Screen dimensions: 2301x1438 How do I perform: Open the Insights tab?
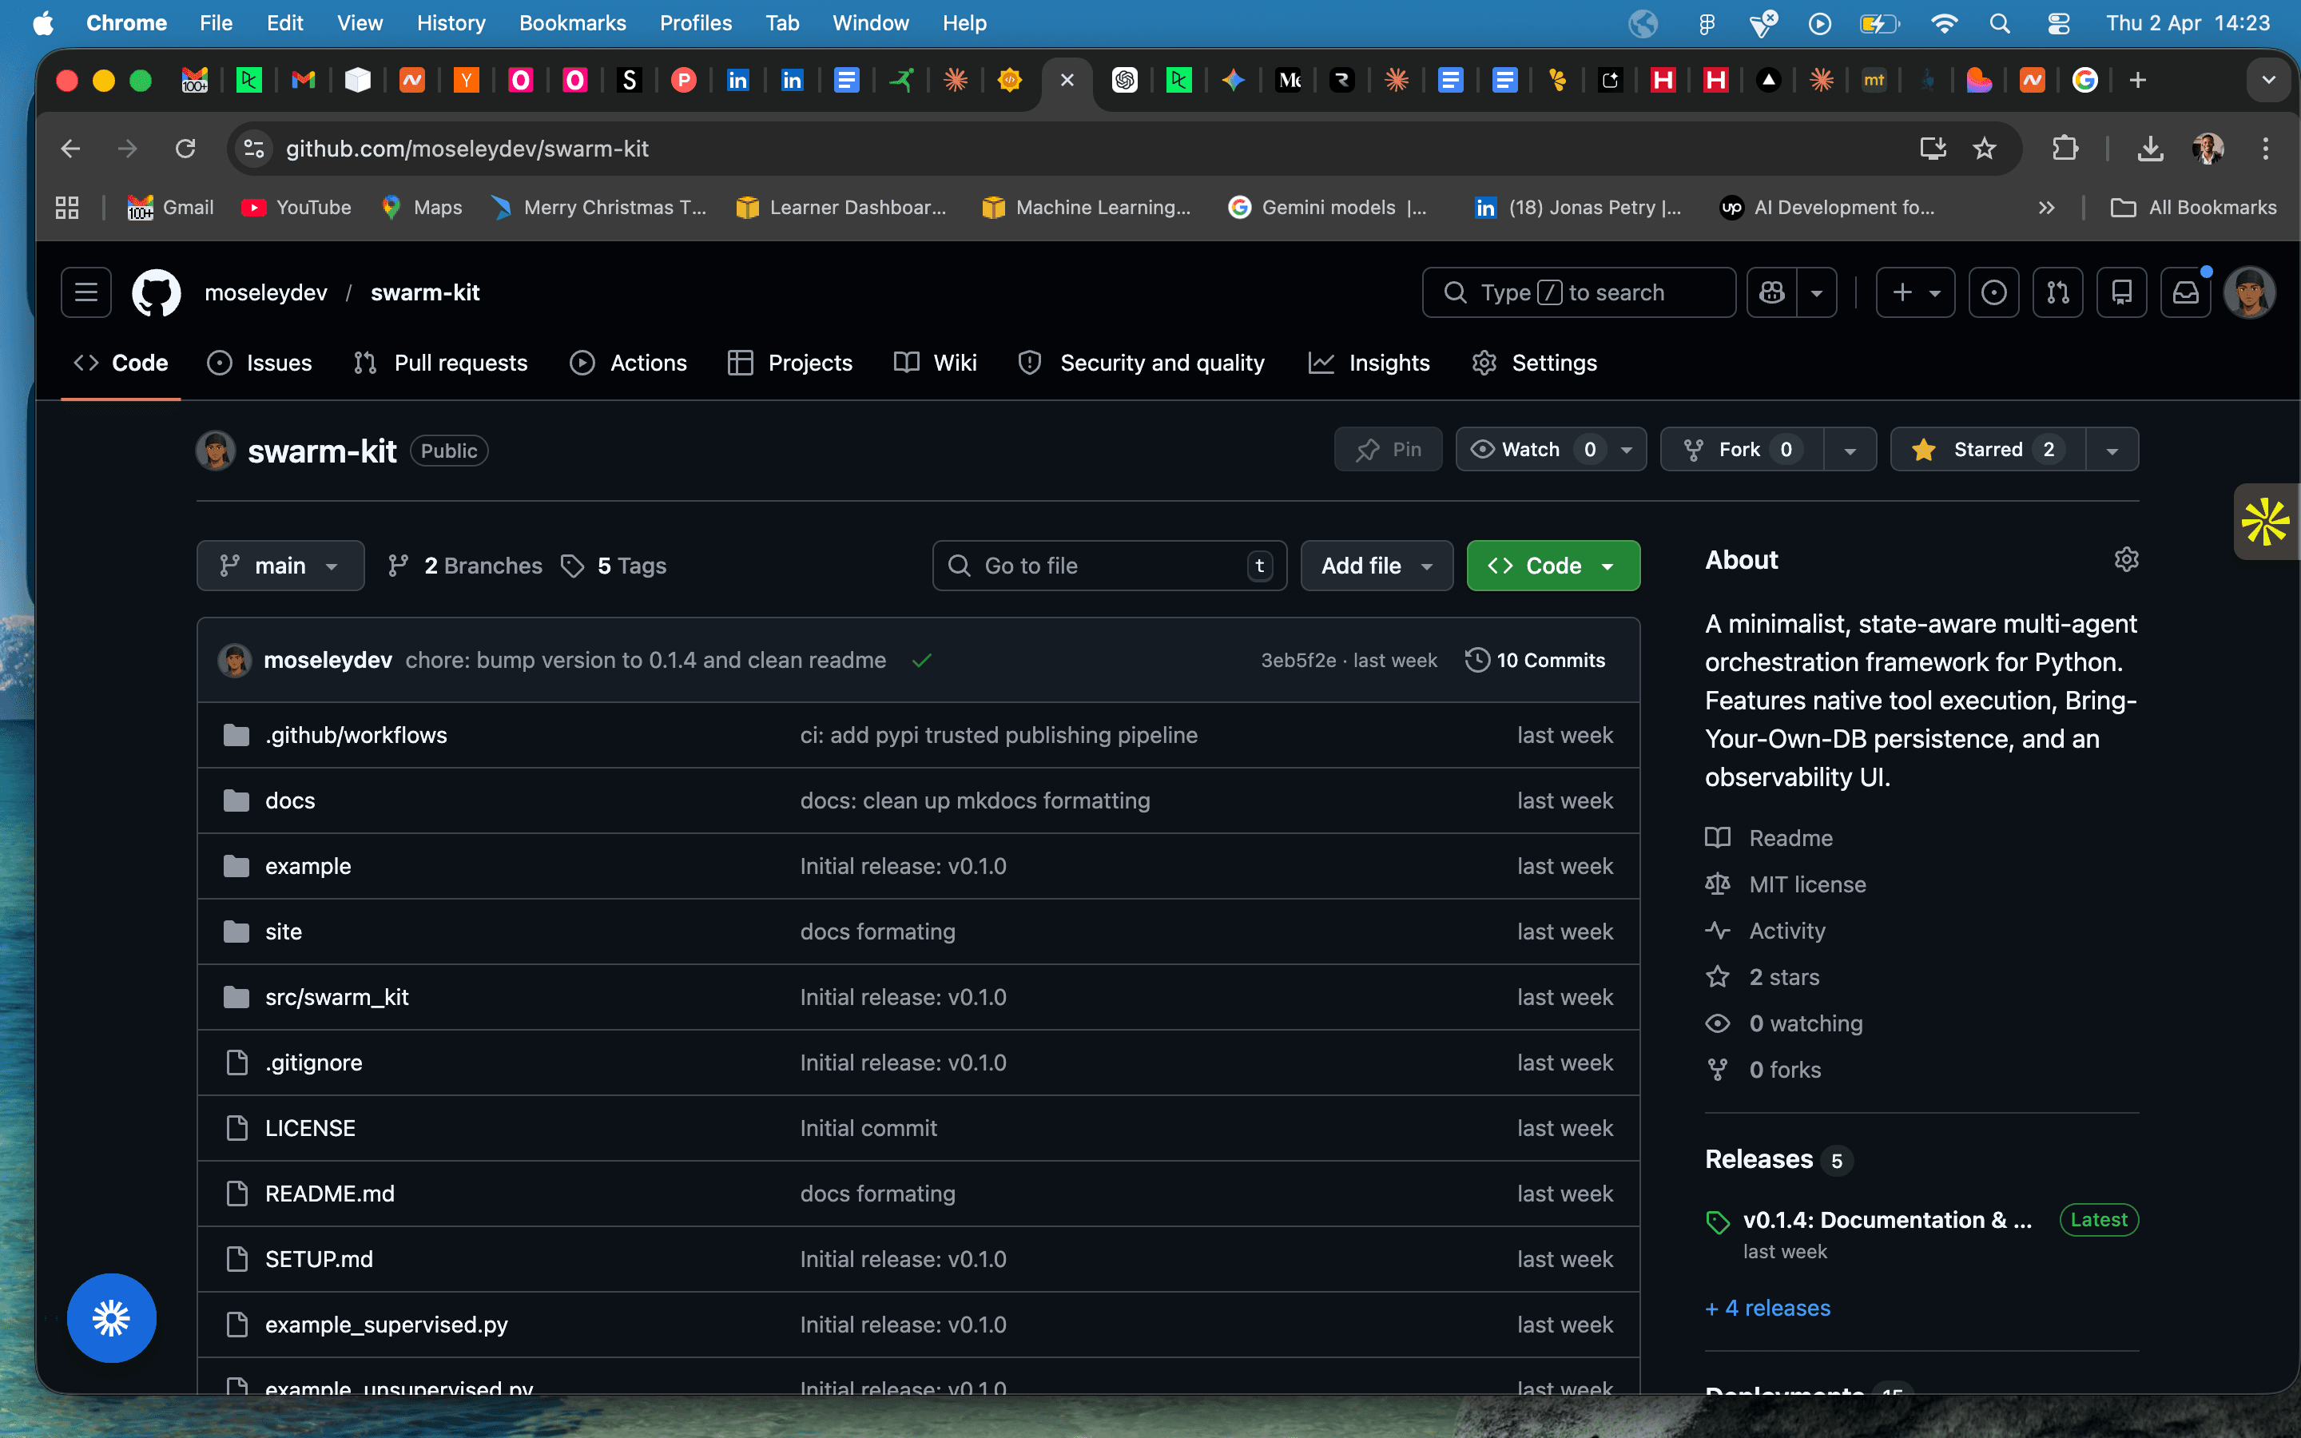click(1369, 363)
